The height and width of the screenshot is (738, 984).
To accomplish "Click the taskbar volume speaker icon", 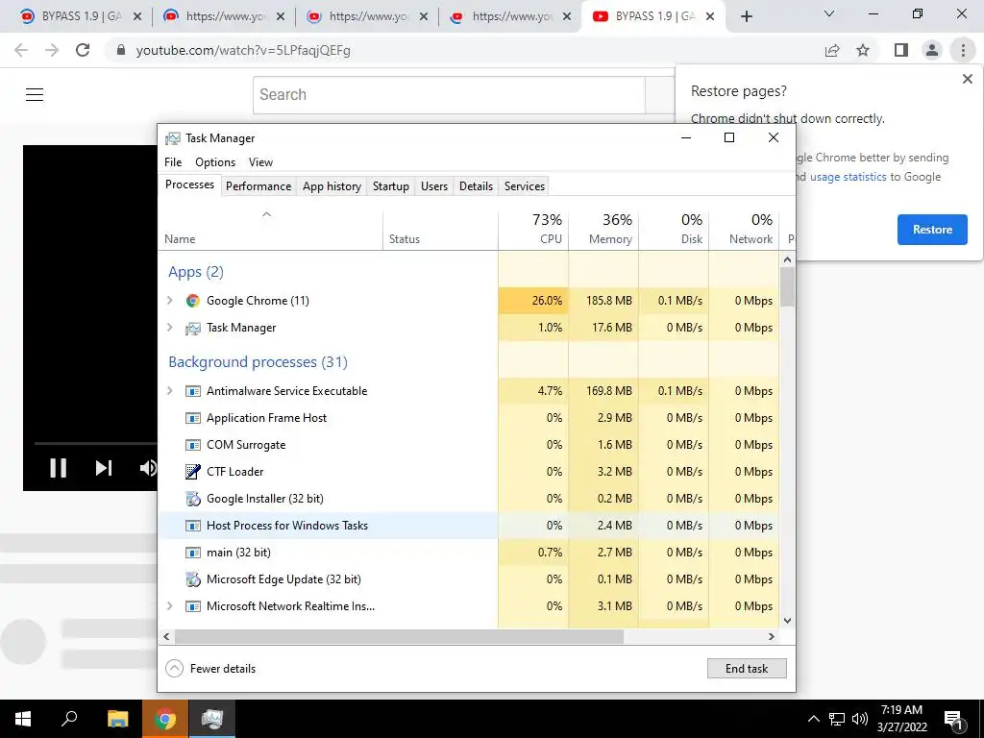I will [860, 719].
